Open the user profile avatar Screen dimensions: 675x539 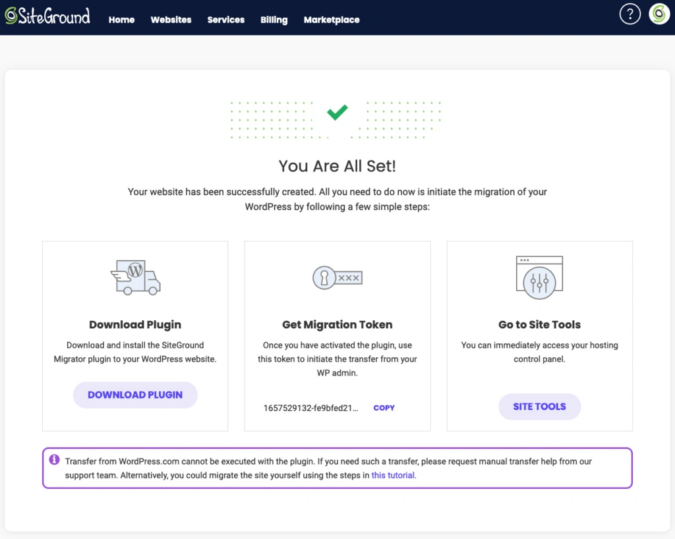(659, 14)
